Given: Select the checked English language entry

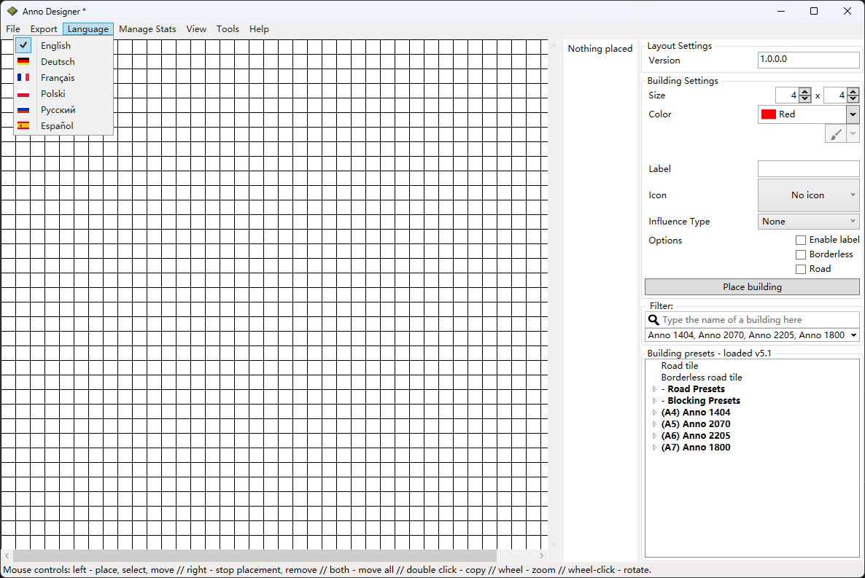Looking at the screenshot, I should (x=63, y=46).
